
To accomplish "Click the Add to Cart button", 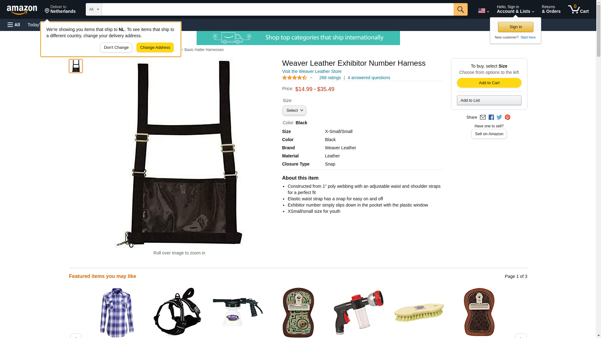I will 489,83.
